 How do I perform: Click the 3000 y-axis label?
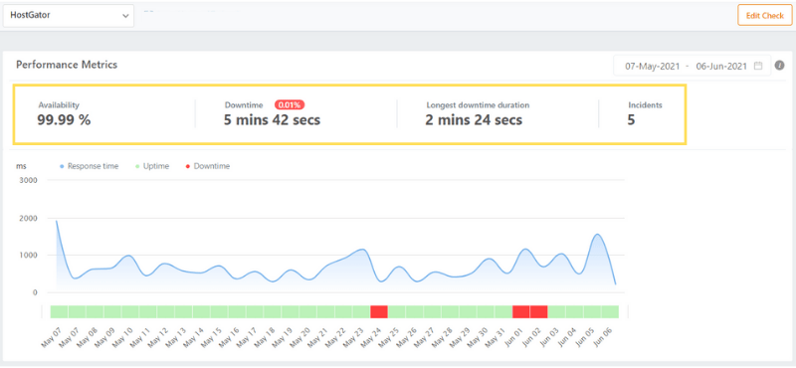click(28, 180)
